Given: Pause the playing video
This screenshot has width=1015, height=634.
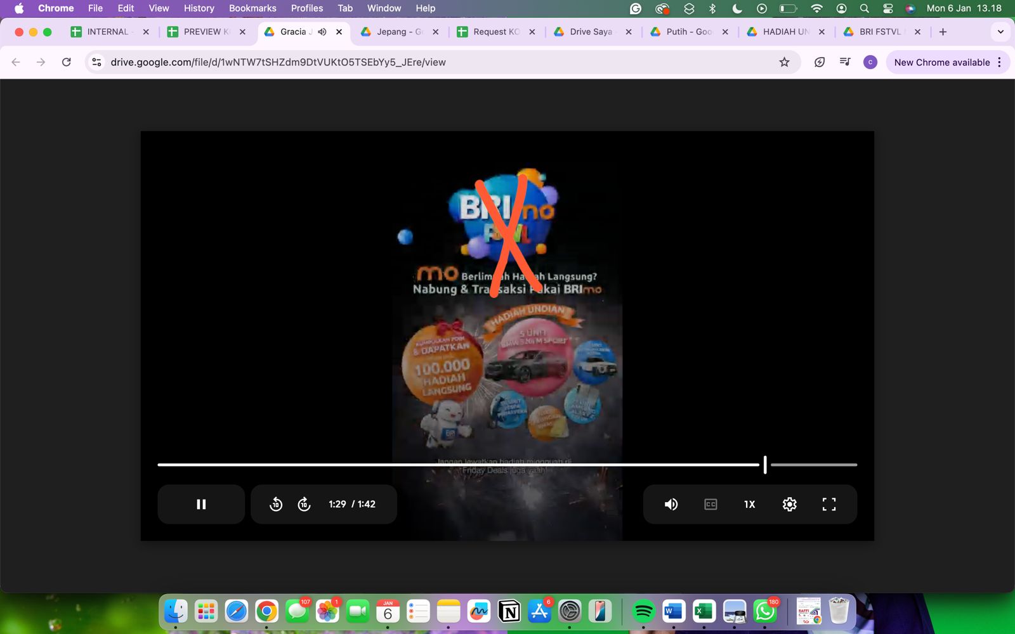Looking at the screenshot, I should click(x=201, y=504).
